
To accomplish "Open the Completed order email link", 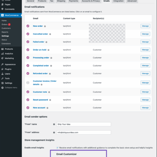I will pyautogui.click(x=41, y=66).
